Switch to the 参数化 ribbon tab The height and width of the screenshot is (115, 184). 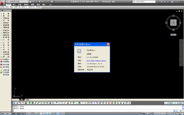click(26, 5)
